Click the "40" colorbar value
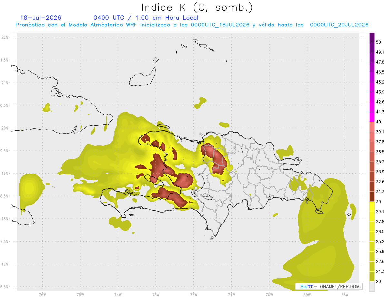Image resolution: width=387 pixels, height=299 pixels. coord(379,122)
